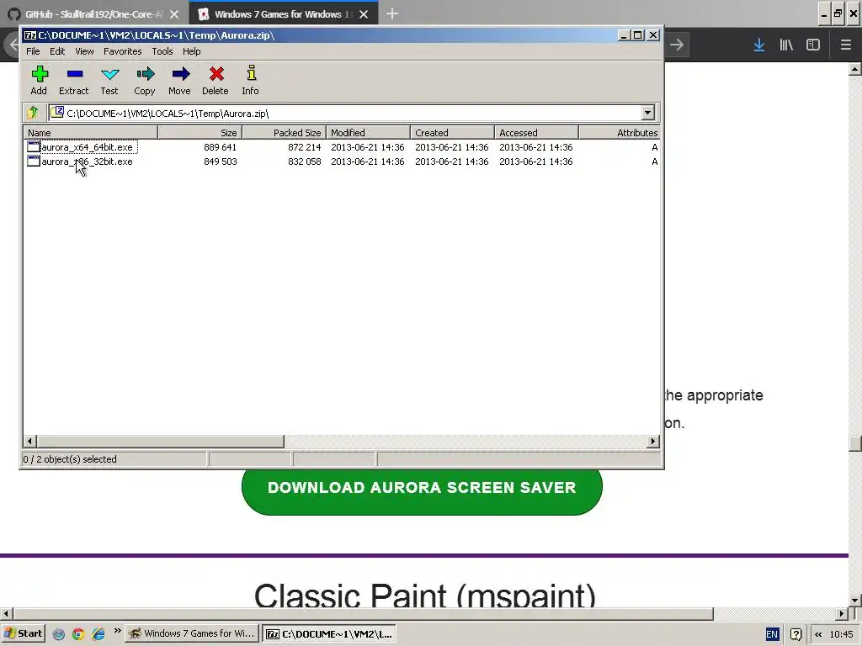Click the first quick launch icon

point(58,634)
